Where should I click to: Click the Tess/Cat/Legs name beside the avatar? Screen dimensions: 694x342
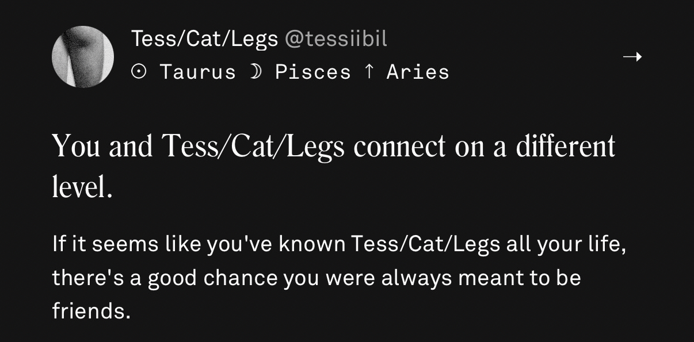click(205, 39)
